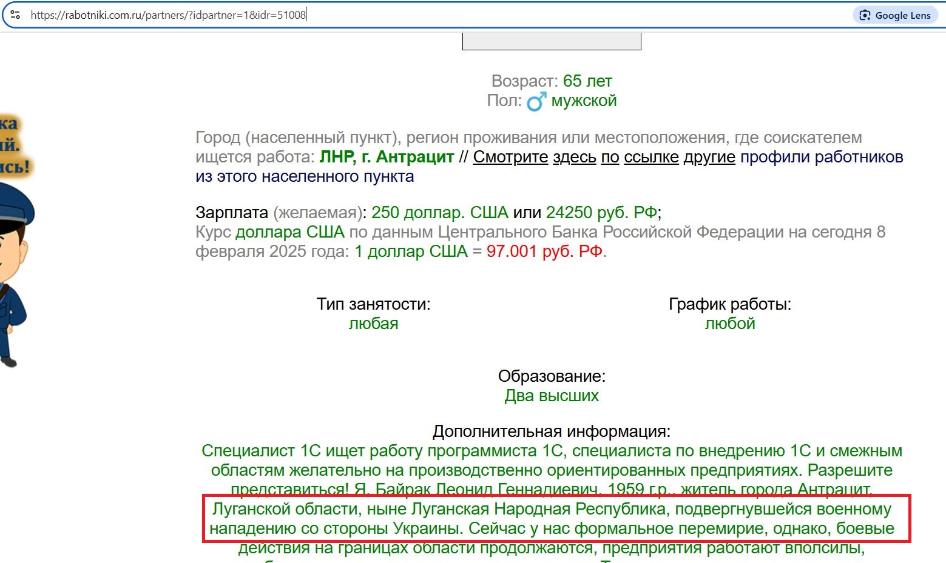Click the male gender symbol icon
The height and width of the screenshot is (563, 946).
[536, 101]
